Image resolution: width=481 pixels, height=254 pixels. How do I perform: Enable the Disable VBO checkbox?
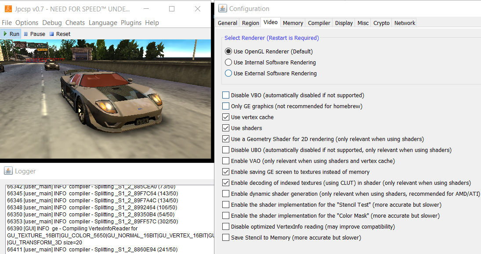226,95
